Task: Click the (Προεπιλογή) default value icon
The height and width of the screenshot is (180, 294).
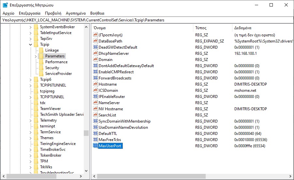Action: pos(96,35)
